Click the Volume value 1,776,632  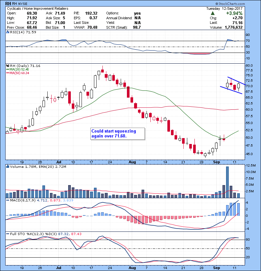234,27
